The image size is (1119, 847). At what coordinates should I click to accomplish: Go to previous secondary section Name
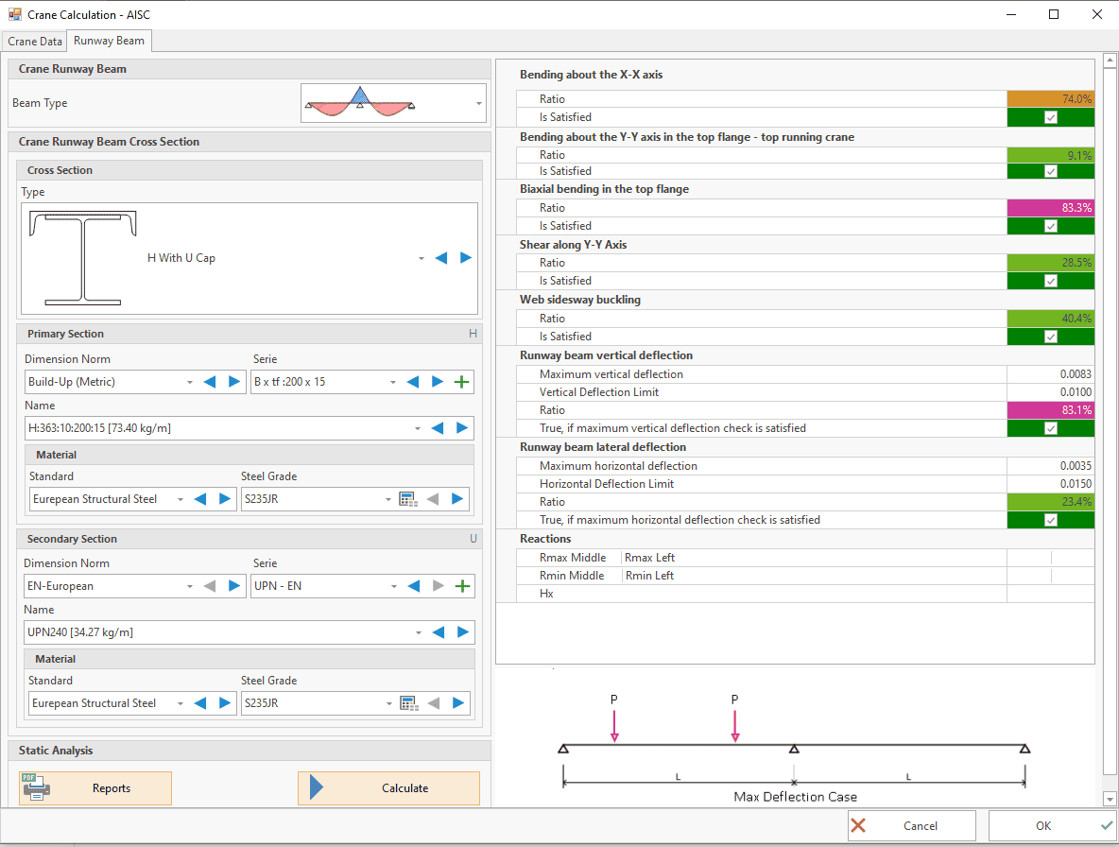click(x=438, y=632)
